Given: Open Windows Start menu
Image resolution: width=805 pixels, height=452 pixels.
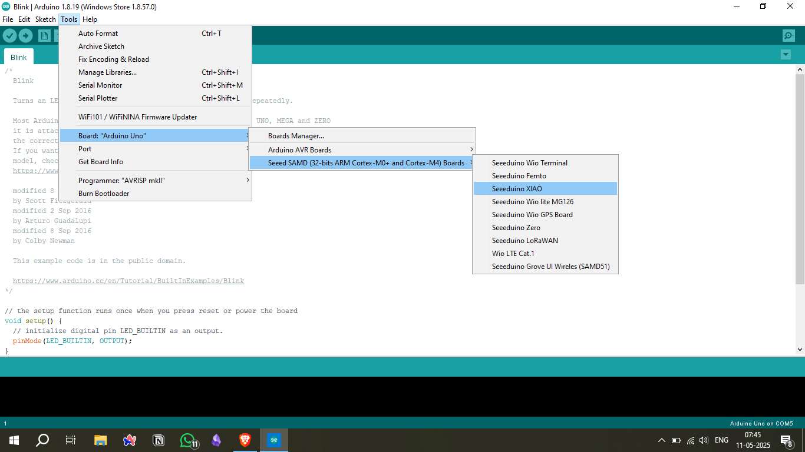Looking at the screenshot, I should coord(14,440).
